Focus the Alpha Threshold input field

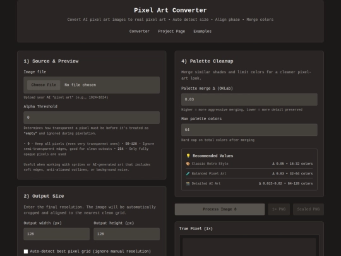(92, 118)
